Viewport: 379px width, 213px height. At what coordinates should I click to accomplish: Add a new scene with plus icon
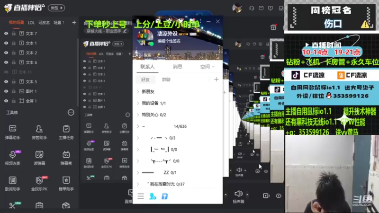(74, 22)
